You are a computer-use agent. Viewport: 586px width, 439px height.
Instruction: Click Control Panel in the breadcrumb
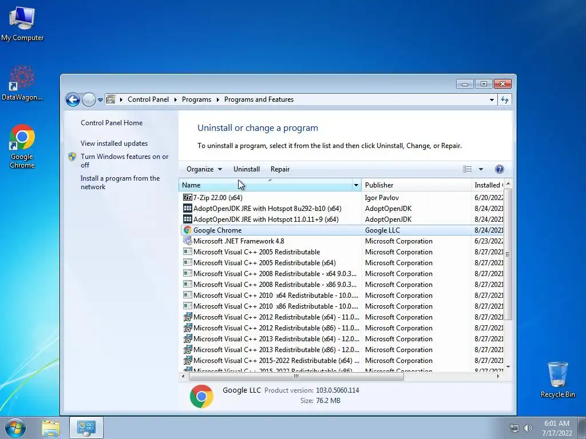point(148,99)
